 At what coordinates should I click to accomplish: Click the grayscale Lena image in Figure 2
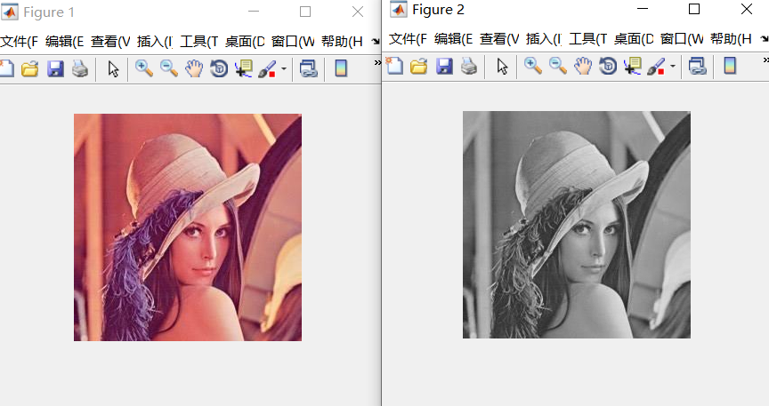click(577, 224)
